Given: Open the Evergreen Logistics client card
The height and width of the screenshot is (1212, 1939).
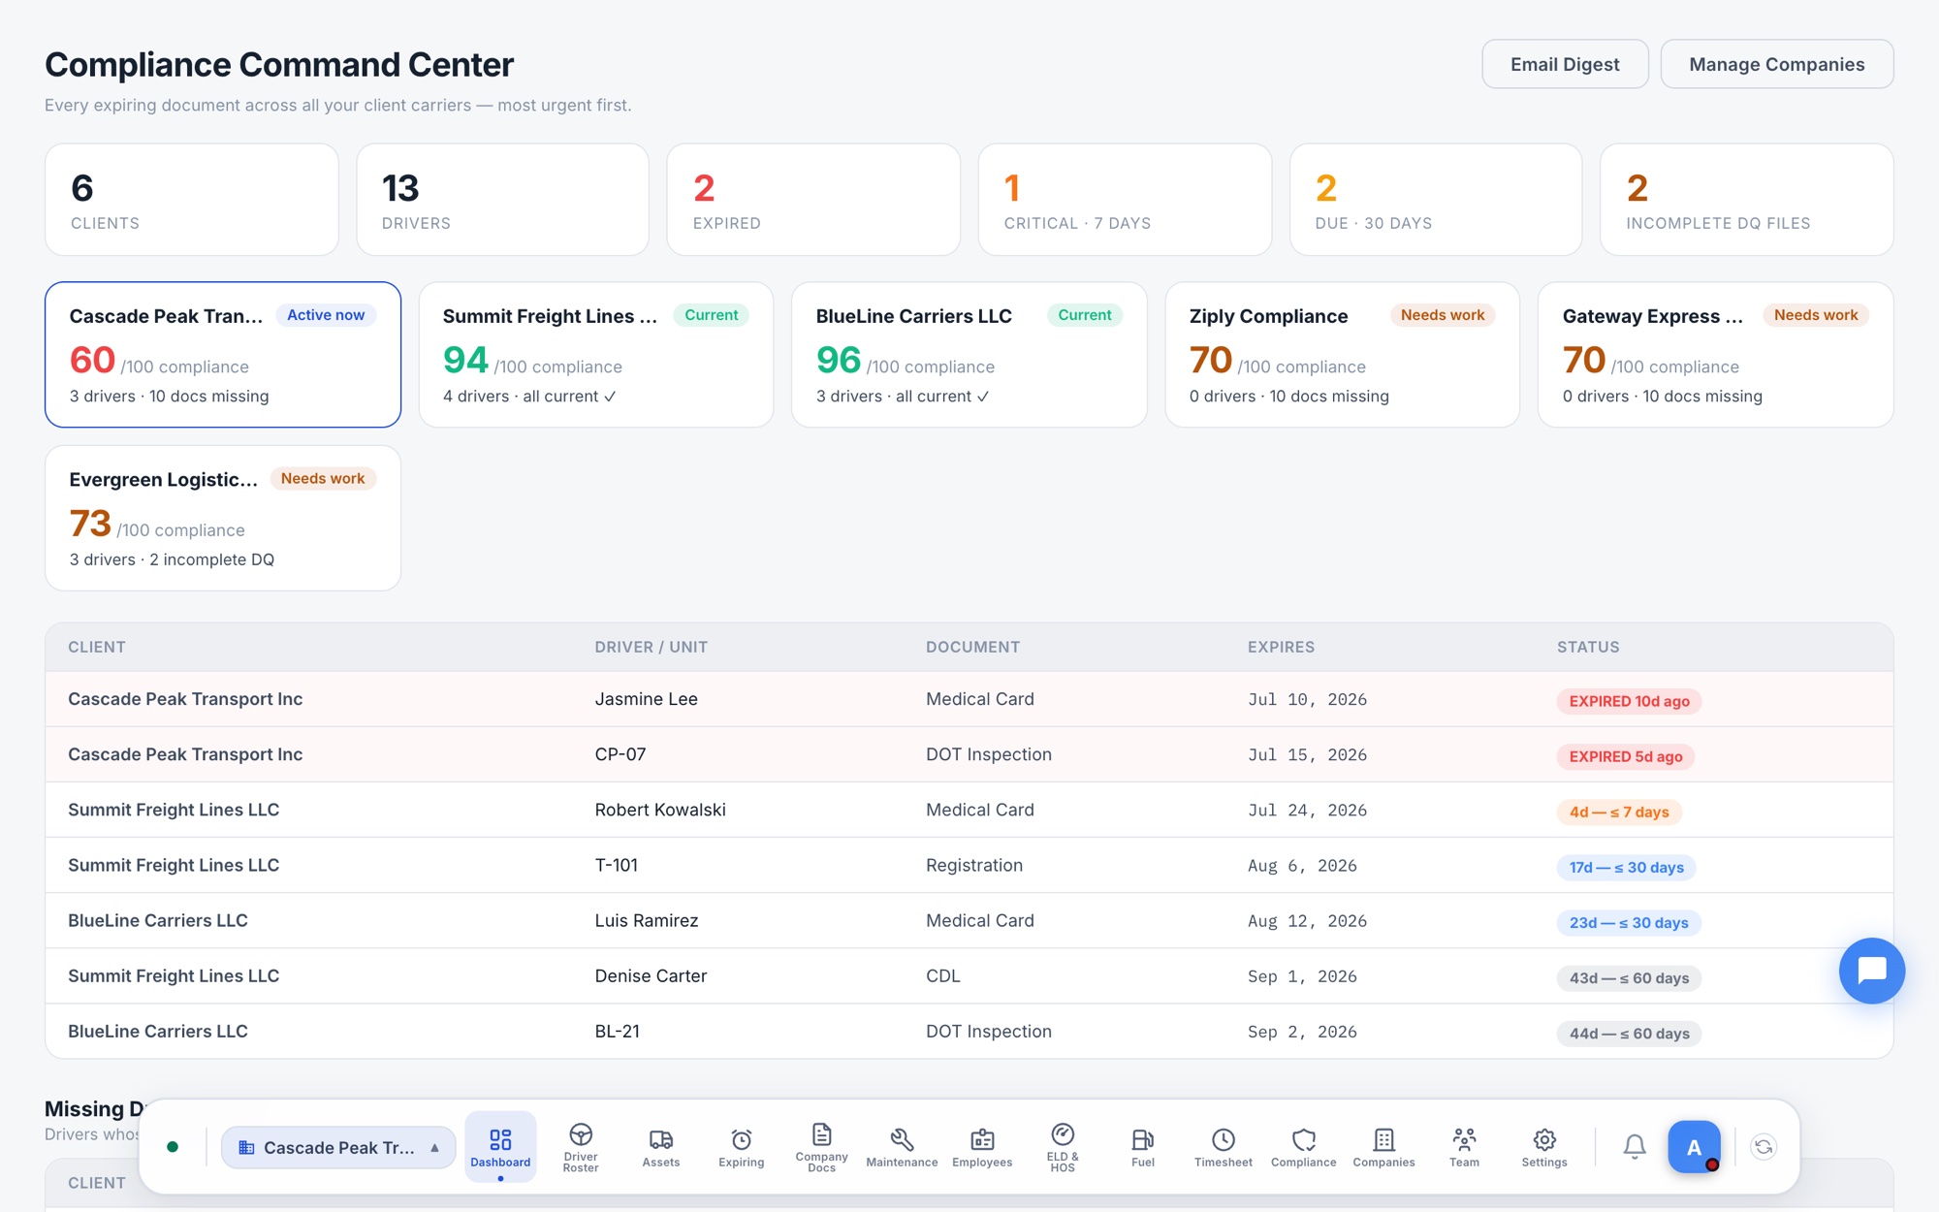Looking at the screenshot, I should (x=223, y=518).
